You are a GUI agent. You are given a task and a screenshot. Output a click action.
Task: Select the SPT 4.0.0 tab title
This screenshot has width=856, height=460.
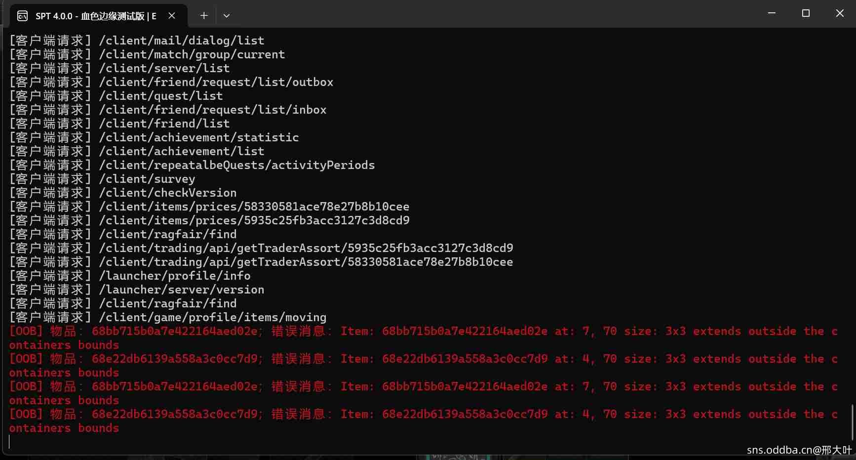coord(96,16)
